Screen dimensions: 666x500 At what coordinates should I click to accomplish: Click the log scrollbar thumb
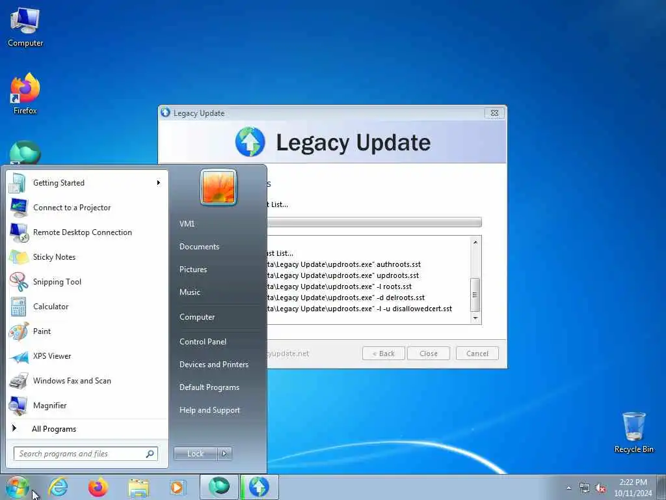tap(475, 295)
